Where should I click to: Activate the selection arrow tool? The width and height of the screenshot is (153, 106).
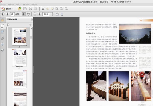point(24,14)
